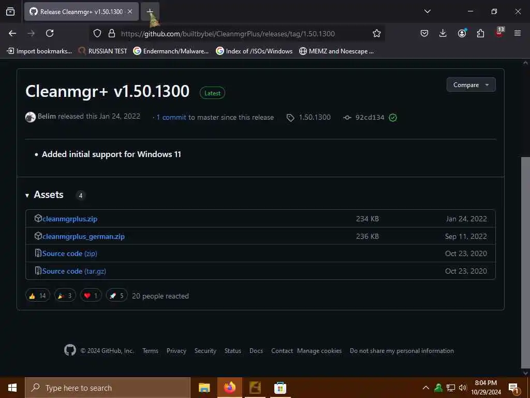Download Source code (tar.gz)
This screenshot has width=530, height=398.
click(74, 271)
